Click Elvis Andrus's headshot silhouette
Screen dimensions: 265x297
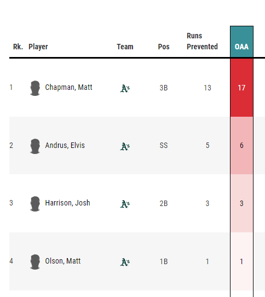click(x=35, y=146)
